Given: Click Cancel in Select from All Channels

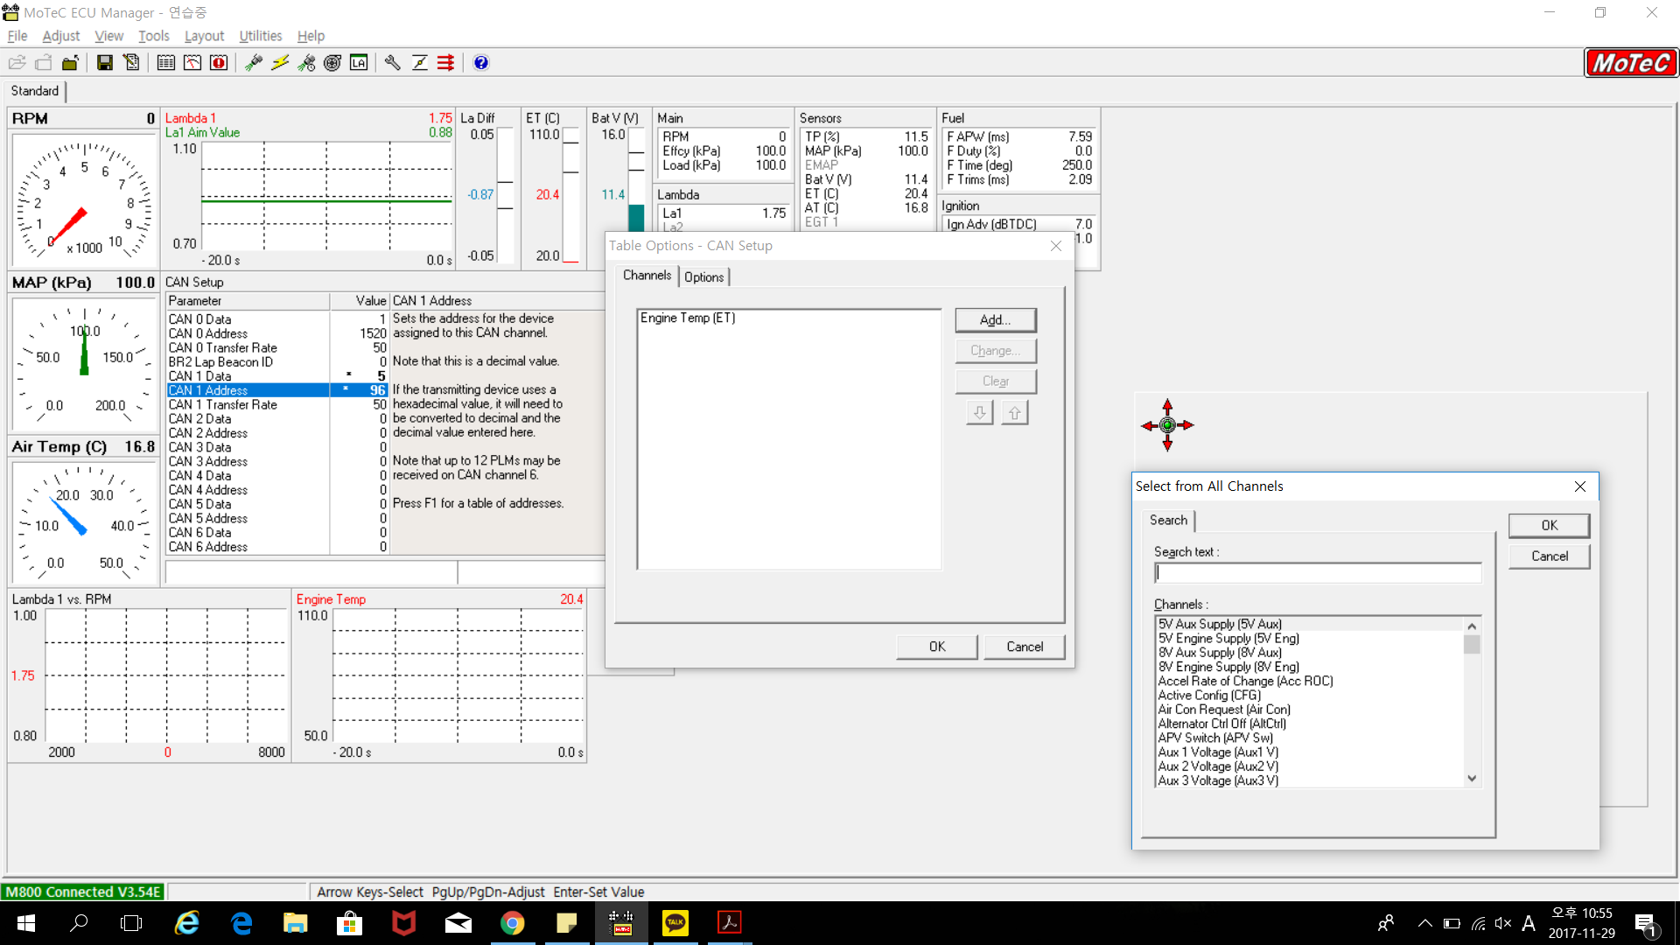Looking at the screenshot, I should [1550, 556].
